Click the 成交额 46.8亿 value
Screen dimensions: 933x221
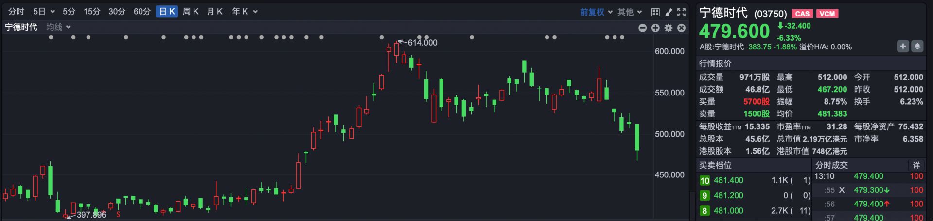tap(757, 89)
